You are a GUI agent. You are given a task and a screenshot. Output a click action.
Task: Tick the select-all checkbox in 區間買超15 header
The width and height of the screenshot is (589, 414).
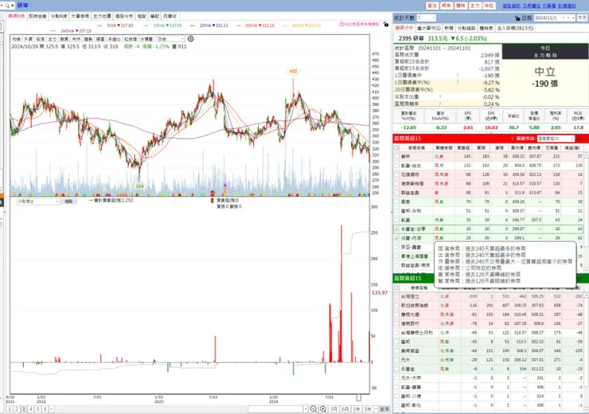coord(396,147)
